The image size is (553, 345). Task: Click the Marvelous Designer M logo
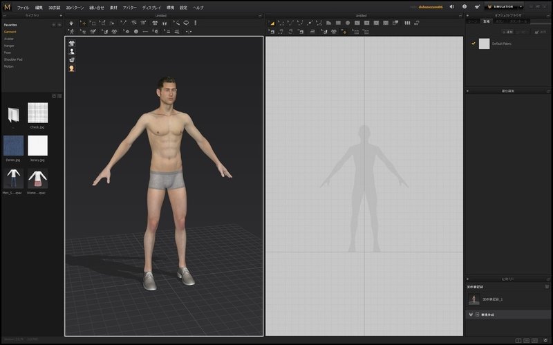[7, 7]
